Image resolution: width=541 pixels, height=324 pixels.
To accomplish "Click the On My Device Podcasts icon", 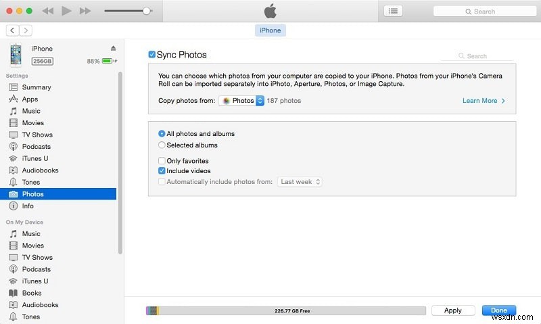I will coord(13,269).
